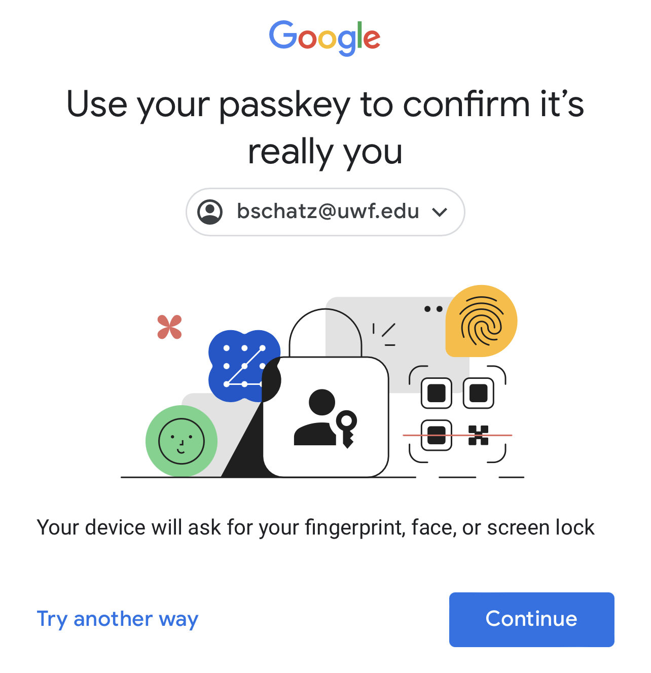Expand the account chevron arrow
The image size is (651, 673).
[x=440, y=212]
